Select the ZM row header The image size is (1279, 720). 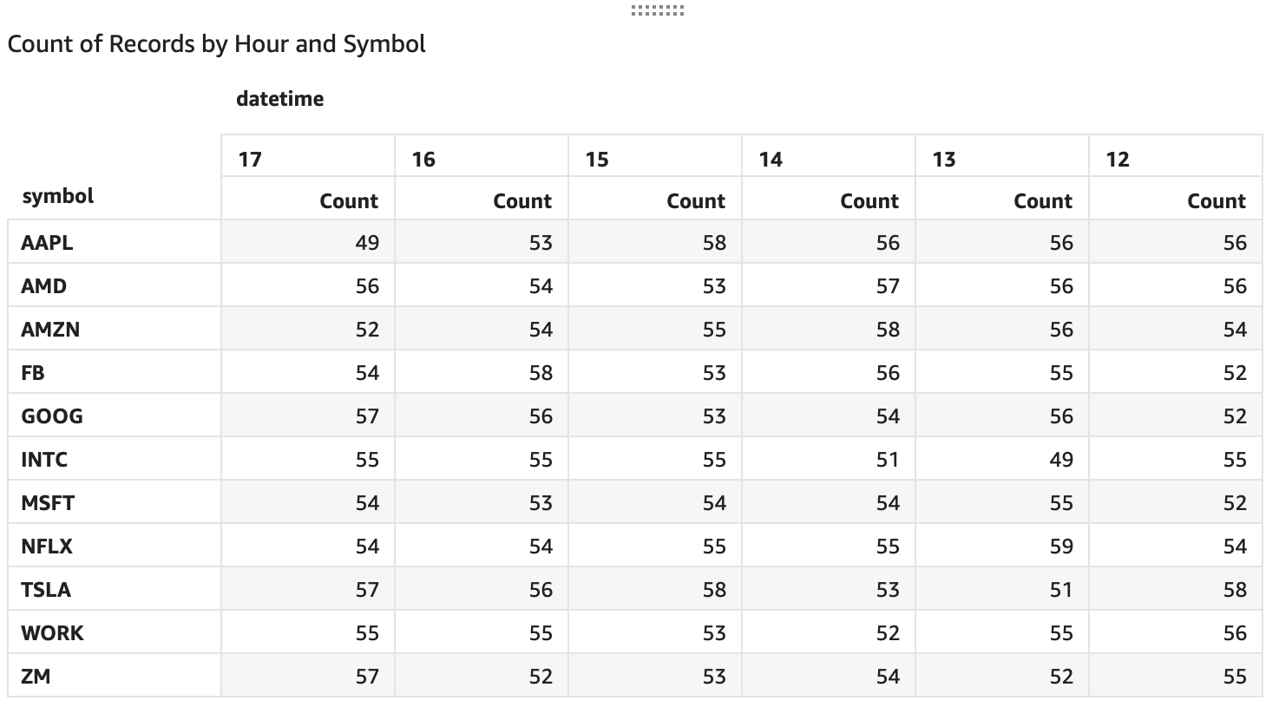pyautogui.click(x=36, y=677)
